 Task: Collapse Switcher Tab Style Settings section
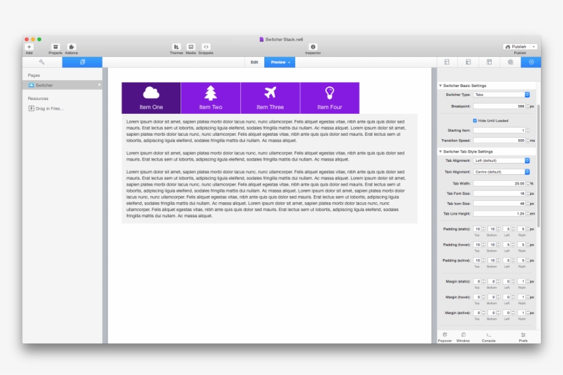[x=440, y=152]
